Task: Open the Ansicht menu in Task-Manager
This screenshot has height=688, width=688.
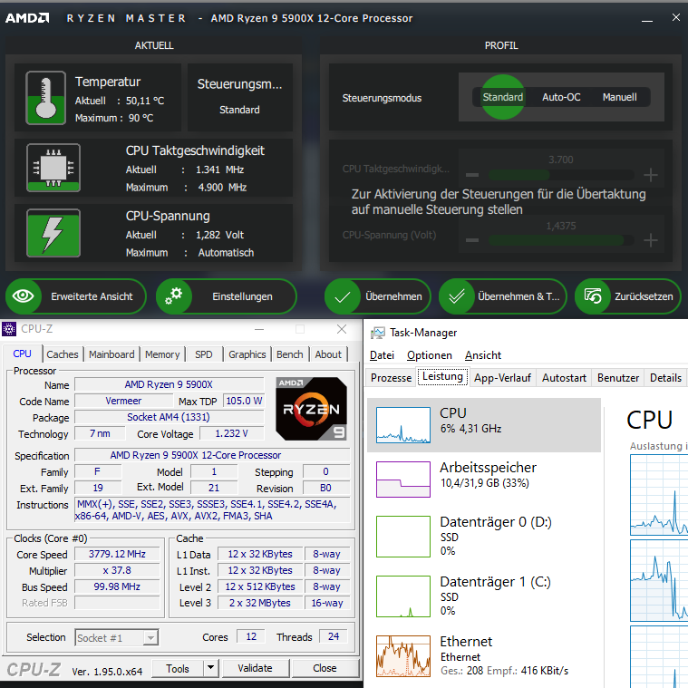Action: click(482, 355)
